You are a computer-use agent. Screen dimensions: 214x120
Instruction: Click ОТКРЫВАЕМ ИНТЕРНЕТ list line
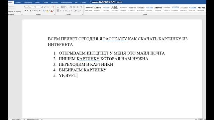112,53
